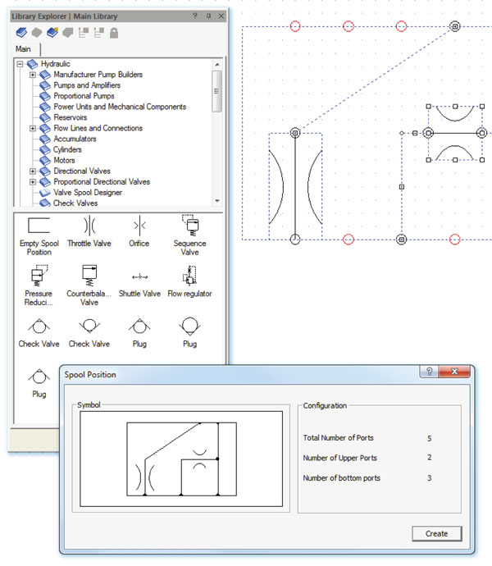Open Proportional Pumps library
This screenshot has height=566, width=492.
coord(84,96)
